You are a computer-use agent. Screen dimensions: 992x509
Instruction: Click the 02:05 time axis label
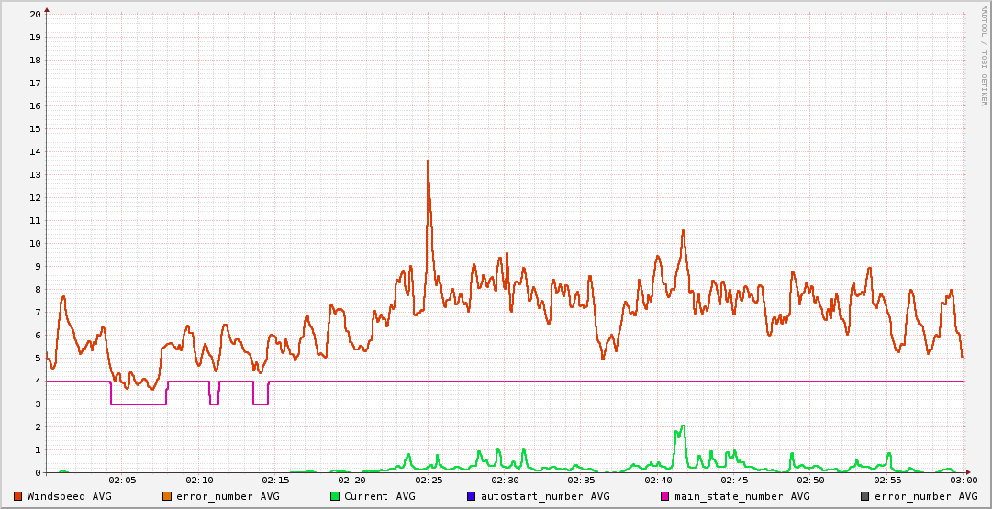tap(122, 481)
